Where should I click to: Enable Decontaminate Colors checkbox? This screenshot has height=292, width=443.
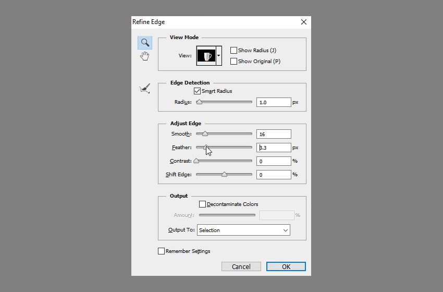click(x=202, y=204)
